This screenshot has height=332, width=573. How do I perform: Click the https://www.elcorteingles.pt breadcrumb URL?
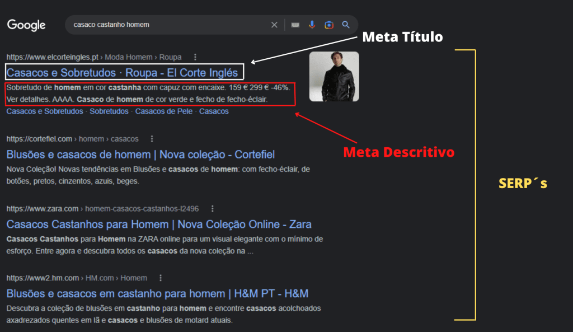tap(52, 57)
